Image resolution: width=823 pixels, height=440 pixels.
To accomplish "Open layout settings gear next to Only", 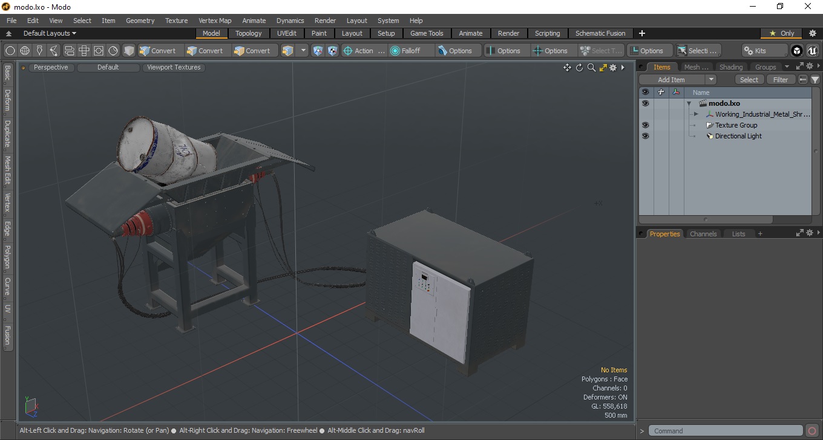I will coord(813,33).
